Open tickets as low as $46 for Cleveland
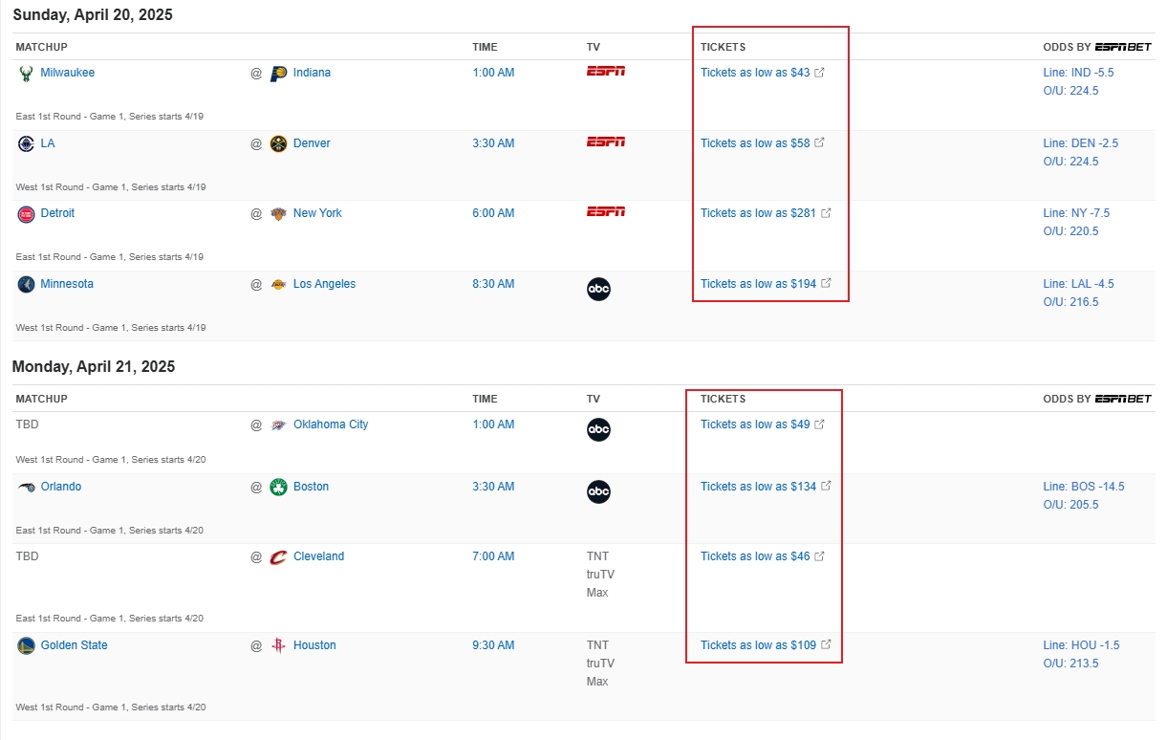This screenshot has height=740, width=1167. (x=755, y=556)
